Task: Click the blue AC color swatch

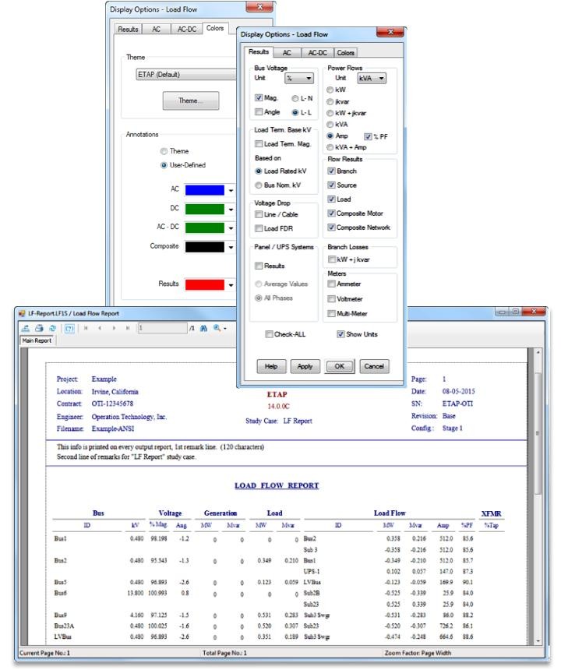Action: [x=205, y=190]
